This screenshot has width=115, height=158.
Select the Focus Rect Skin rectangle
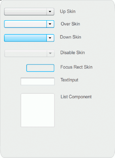click(40, 68)
